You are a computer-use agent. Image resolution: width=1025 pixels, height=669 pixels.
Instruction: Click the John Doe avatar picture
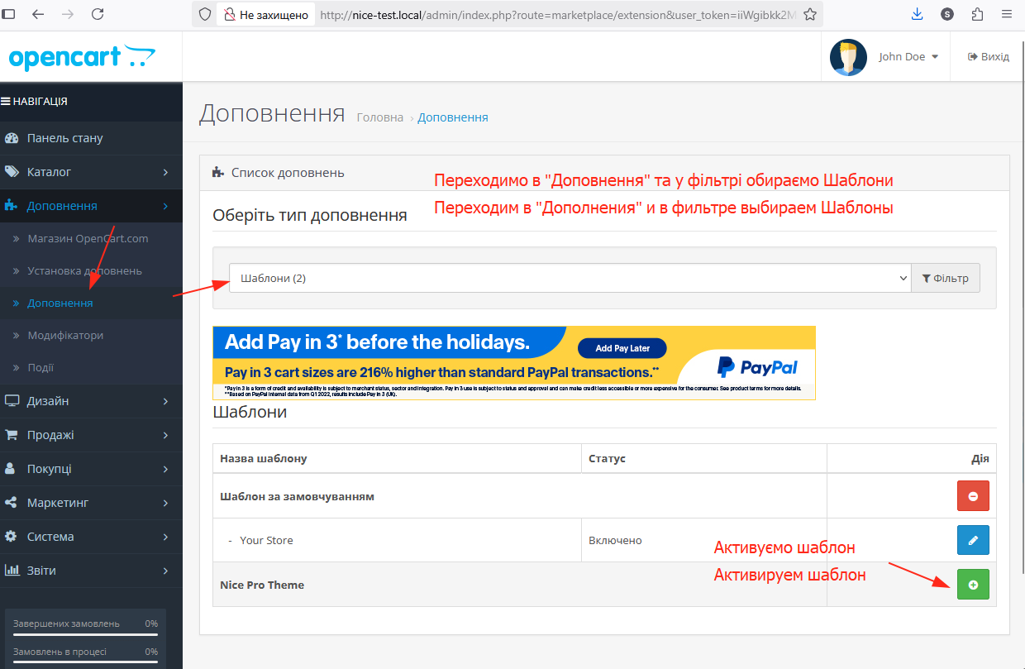click(x=848, y=57)
